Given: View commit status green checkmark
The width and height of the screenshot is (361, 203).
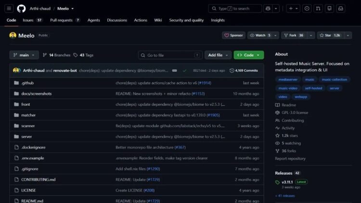Looking at the screenshot, I should pyautogui.click(x=185, y=70).
